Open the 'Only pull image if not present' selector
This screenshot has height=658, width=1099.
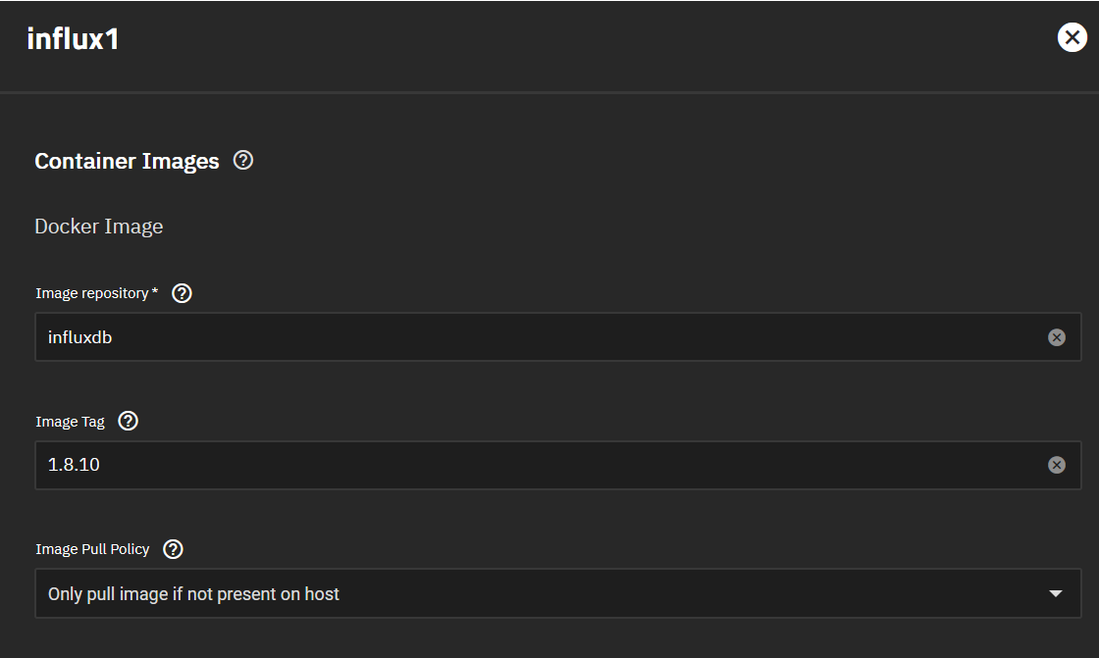tap(558, 593)
